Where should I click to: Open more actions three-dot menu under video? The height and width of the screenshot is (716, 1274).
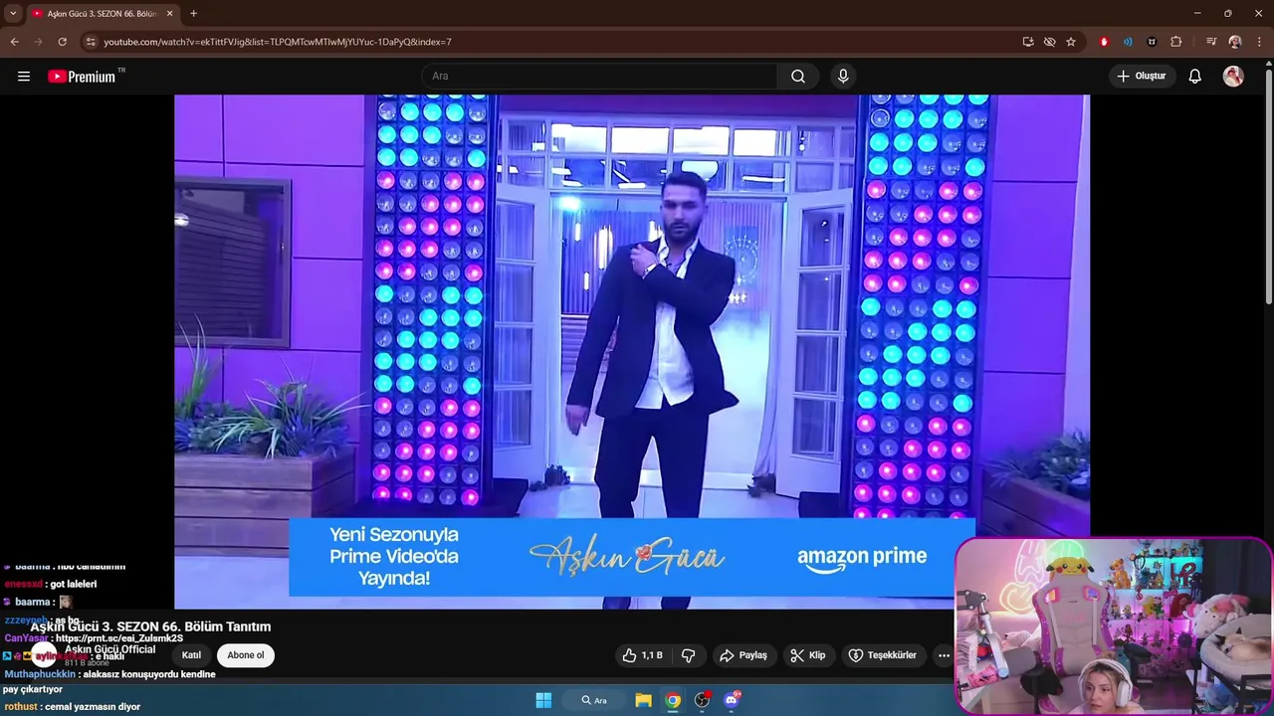click(944, 655)
